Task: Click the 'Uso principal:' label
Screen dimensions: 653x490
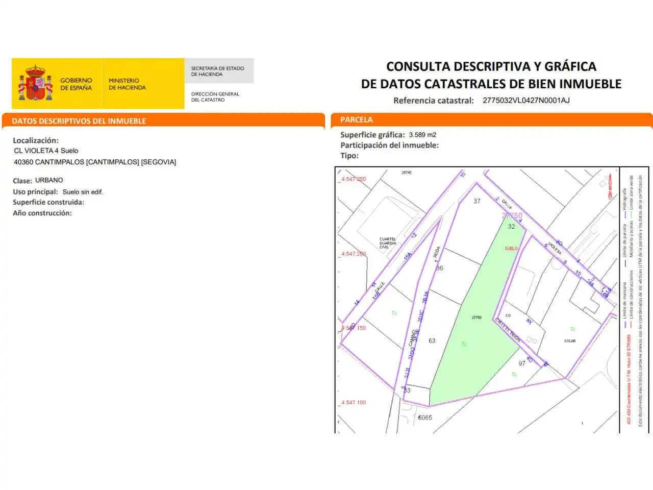Action: click(35, 192)
